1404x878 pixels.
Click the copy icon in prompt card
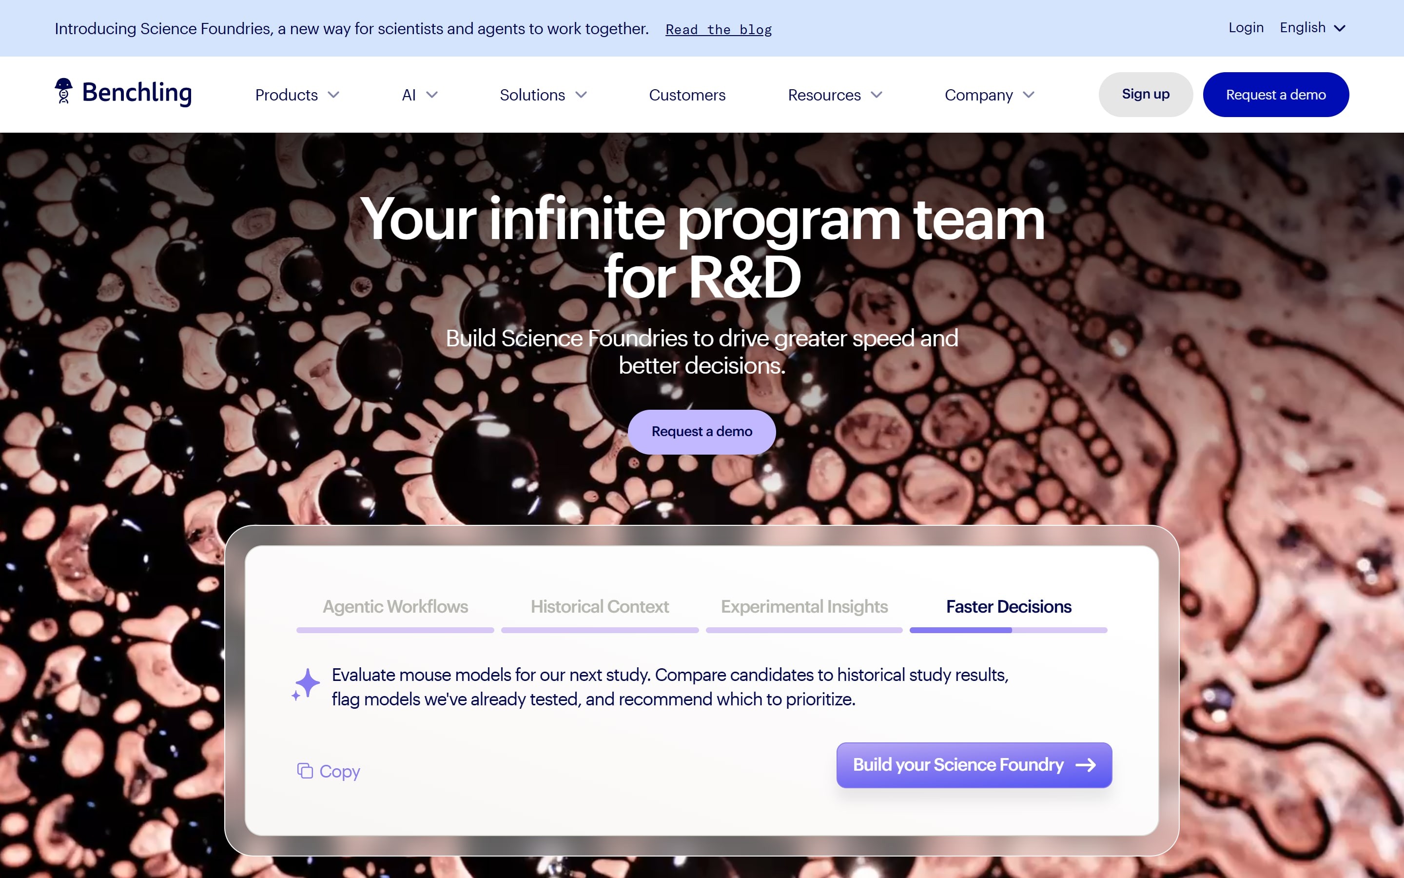click(305, 771)
